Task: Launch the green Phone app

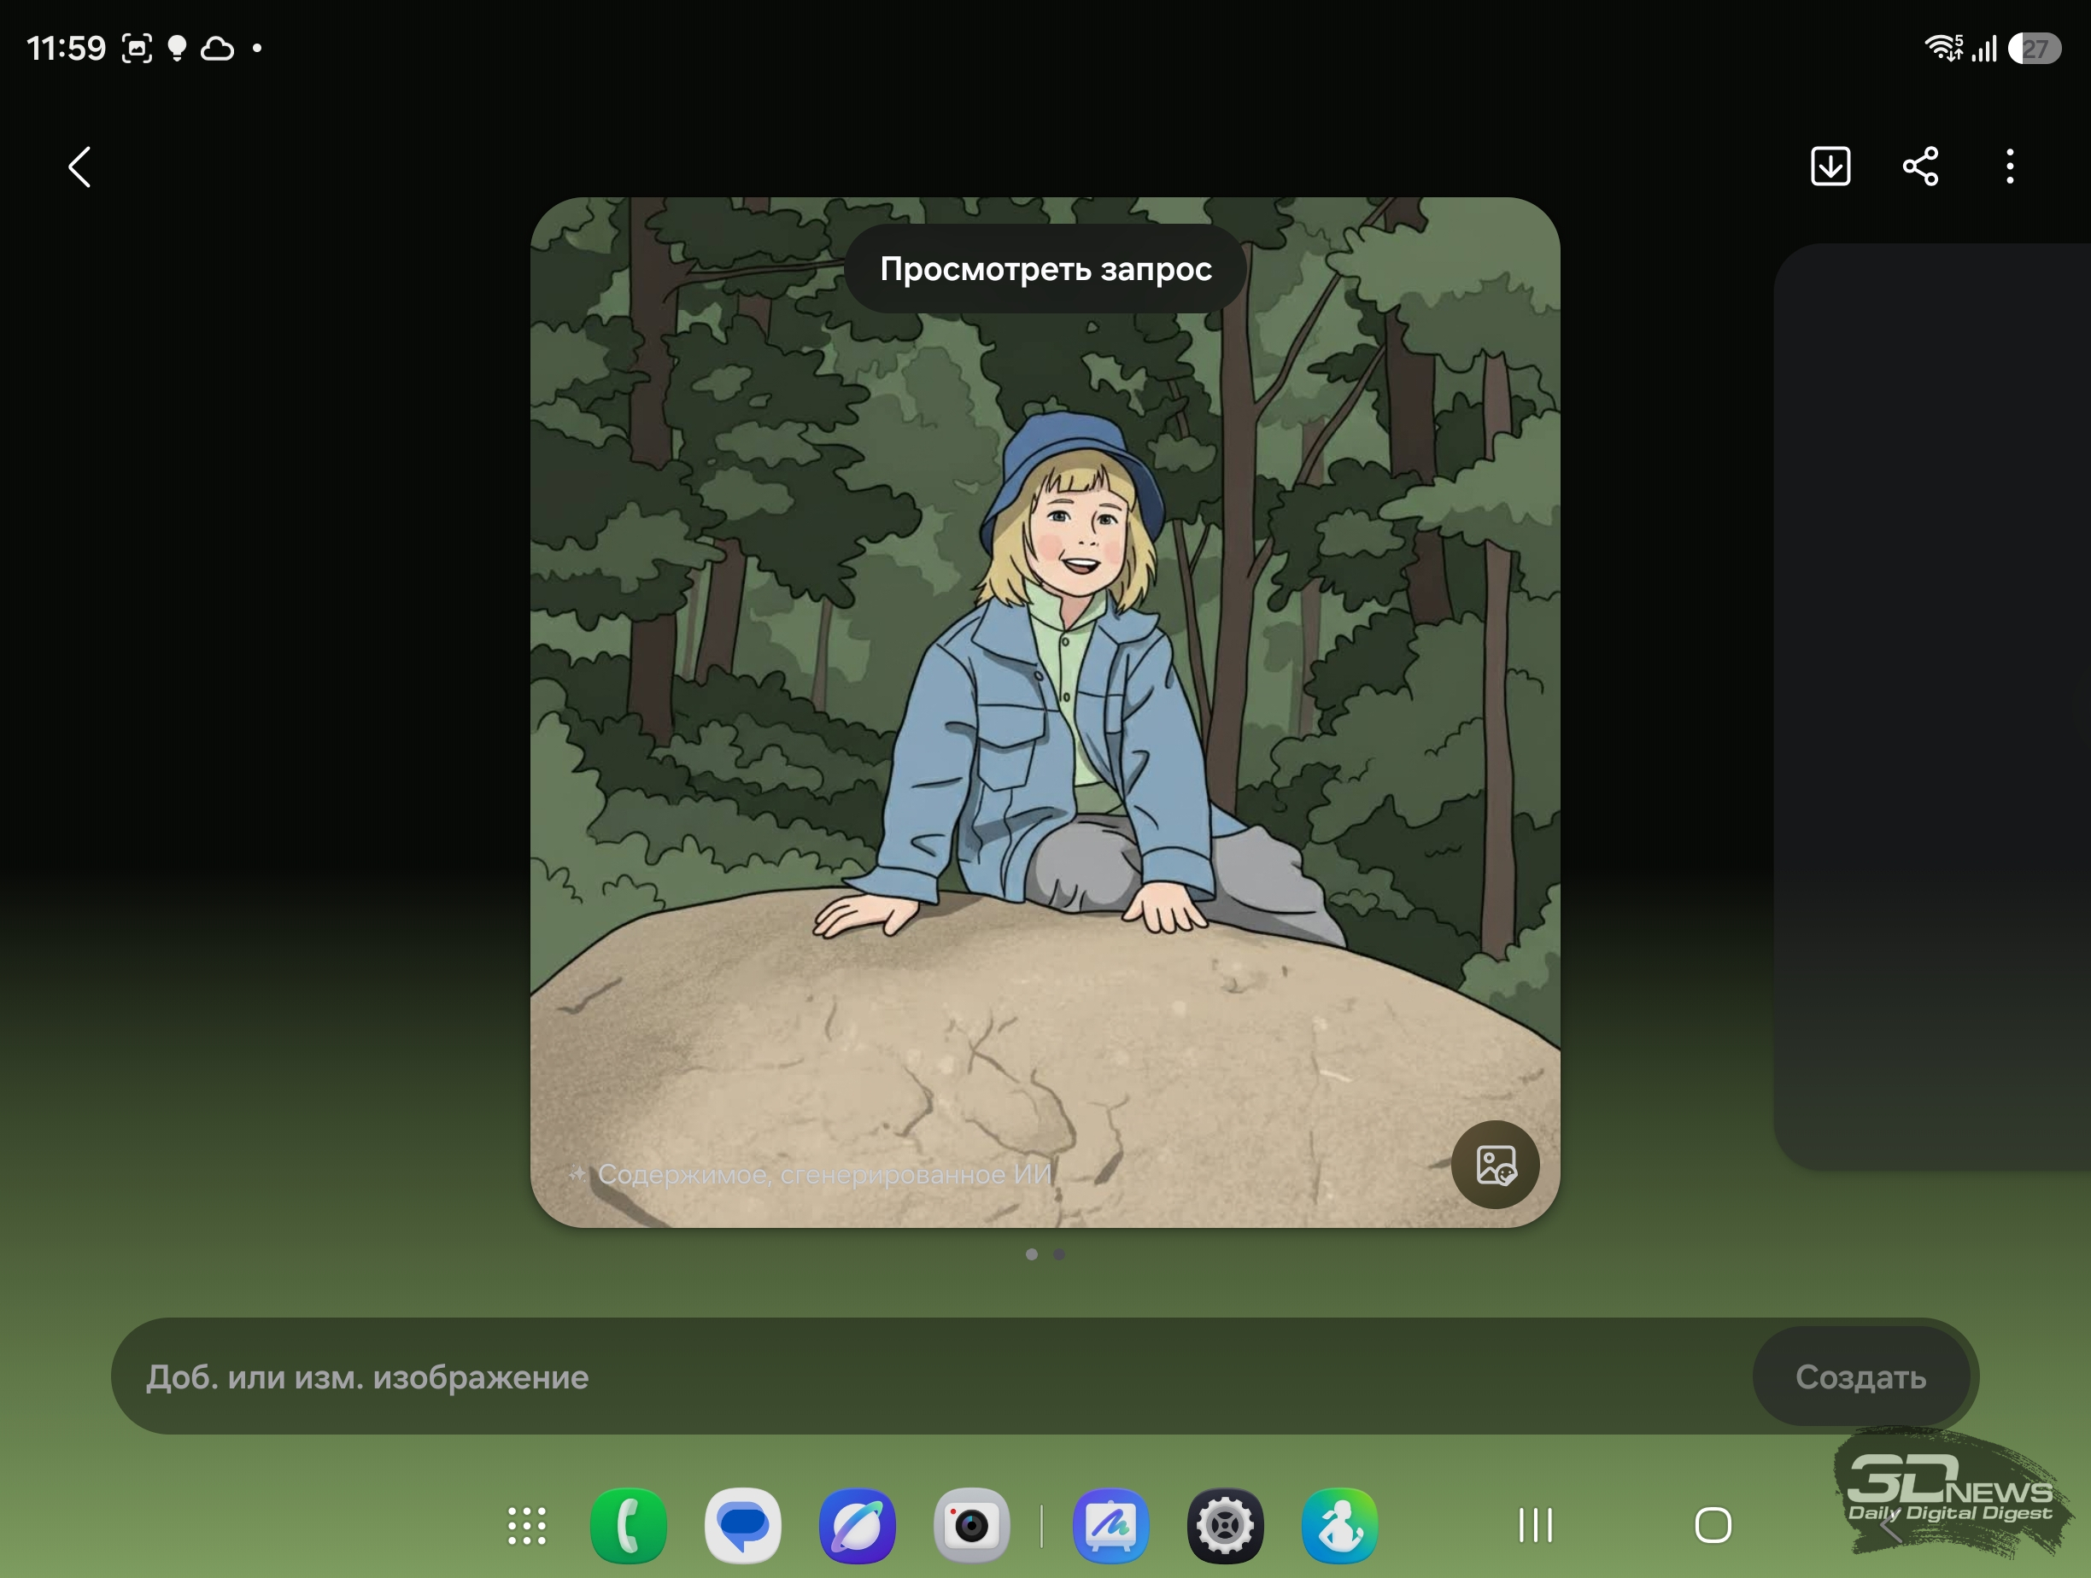Action: tap(629, 1526)
